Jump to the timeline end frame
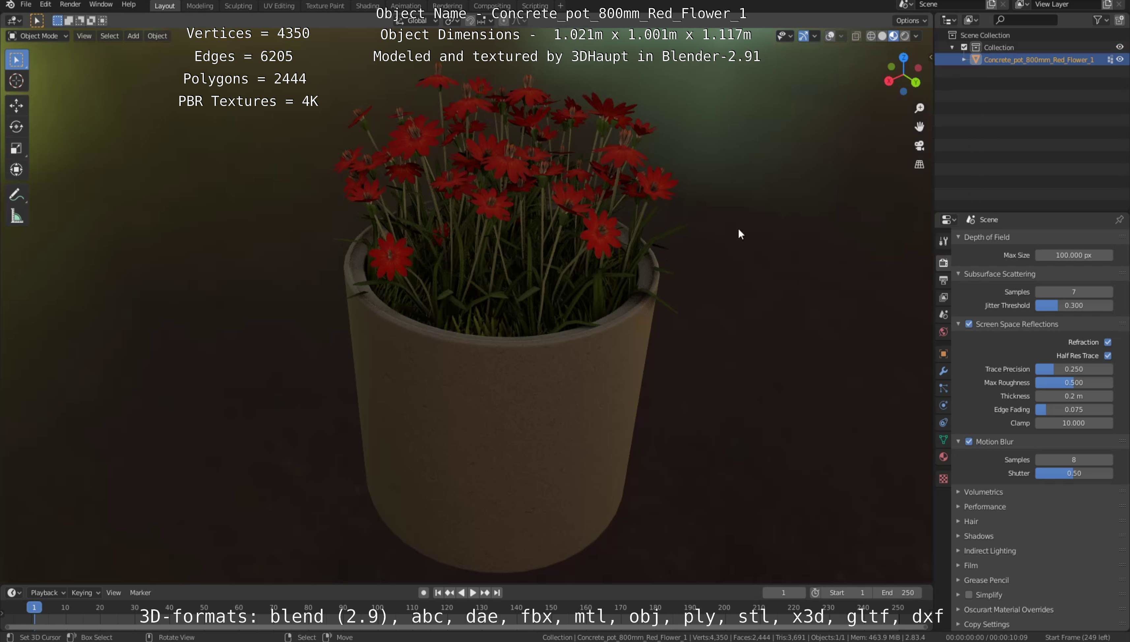Screen dimensions: 1130x642 497,593
